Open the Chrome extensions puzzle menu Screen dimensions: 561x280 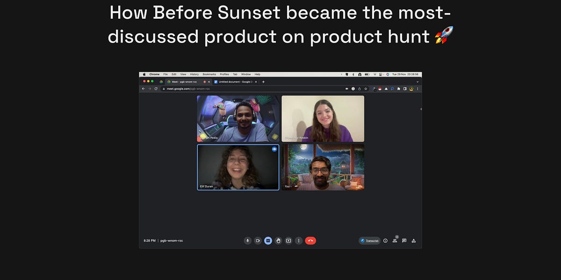(399, 89)
